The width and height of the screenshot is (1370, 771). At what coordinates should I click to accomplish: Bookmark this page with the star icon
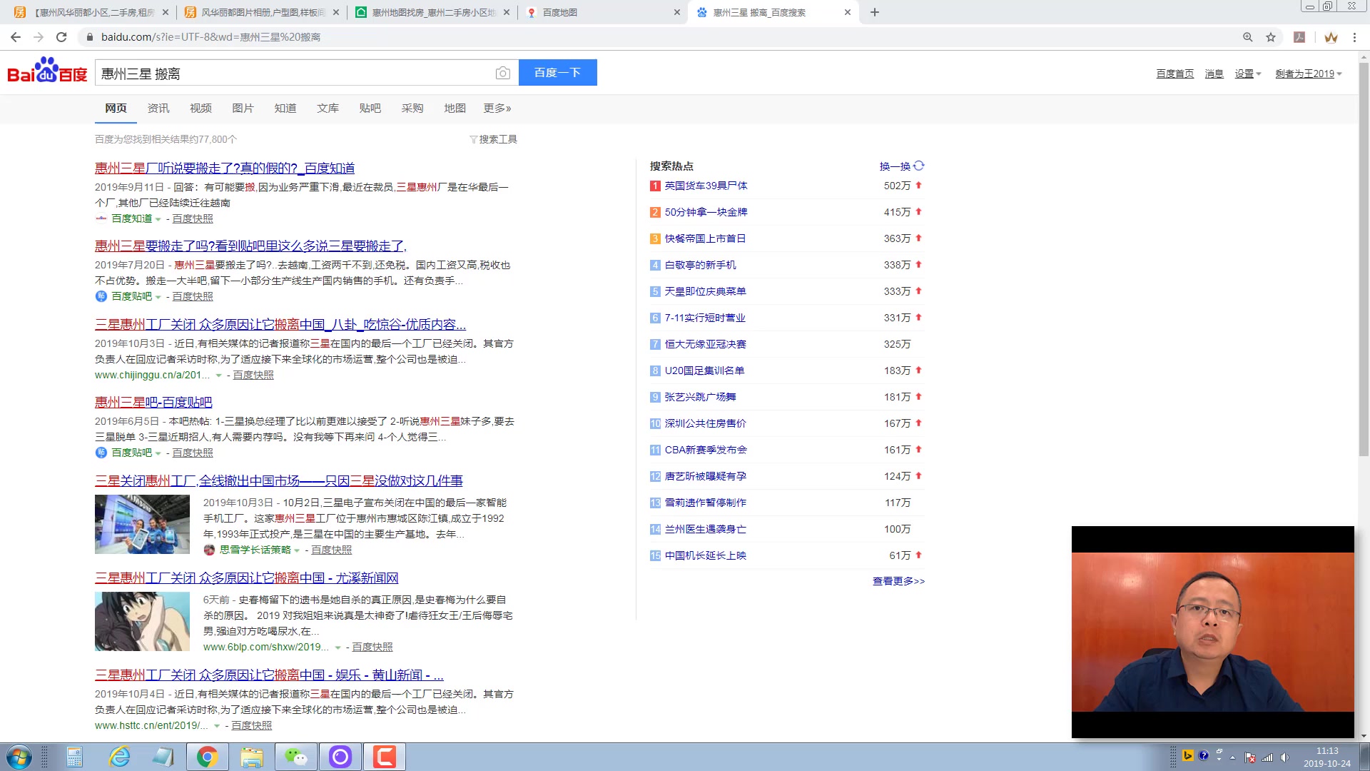tap(1271, 37)
